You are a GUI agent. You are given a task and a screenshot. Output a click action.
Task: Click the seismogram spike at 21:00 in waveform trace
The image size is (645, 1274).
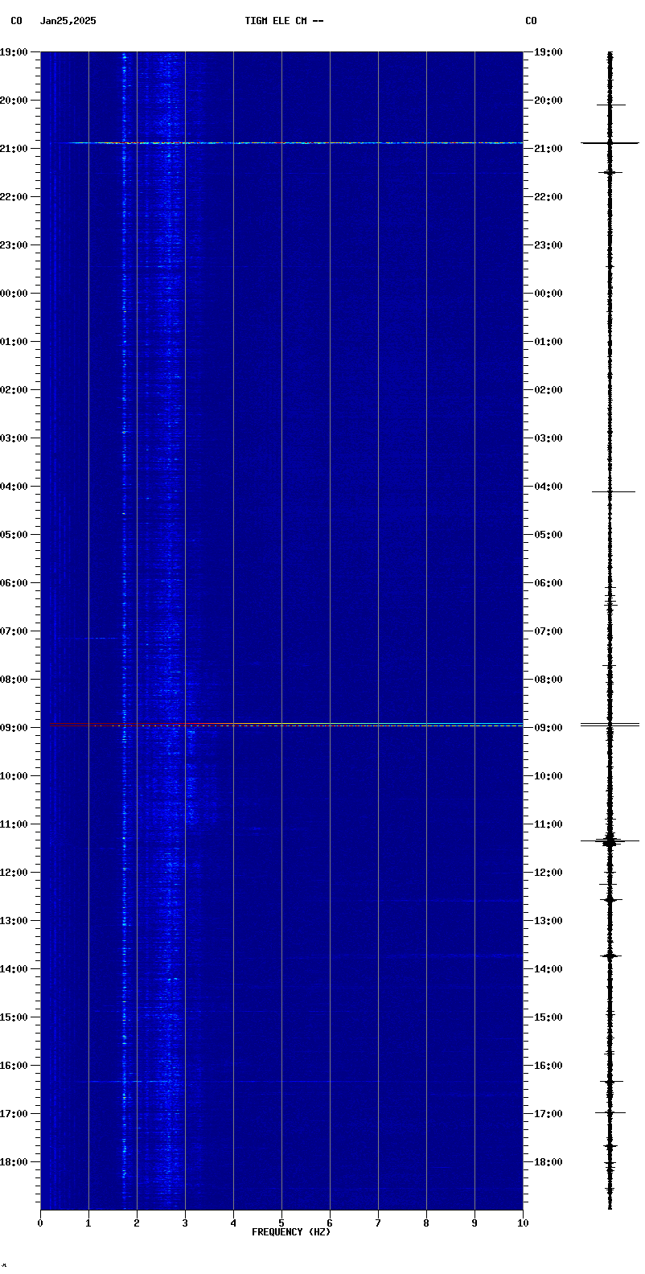(x=610, y=143)
